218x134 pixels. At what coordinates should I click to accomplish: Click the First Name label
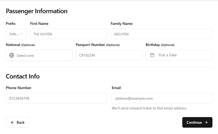coord(39,24)
